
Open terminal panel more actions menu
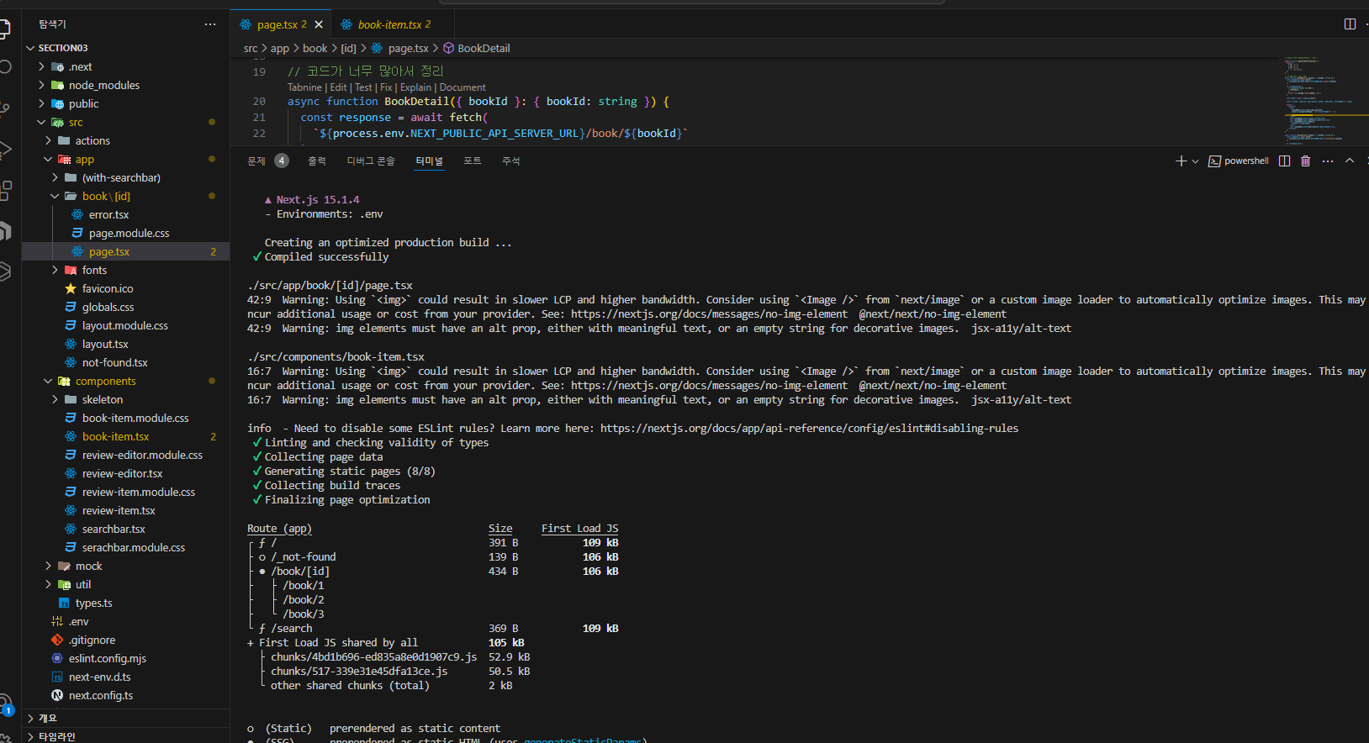point(1327,161)
